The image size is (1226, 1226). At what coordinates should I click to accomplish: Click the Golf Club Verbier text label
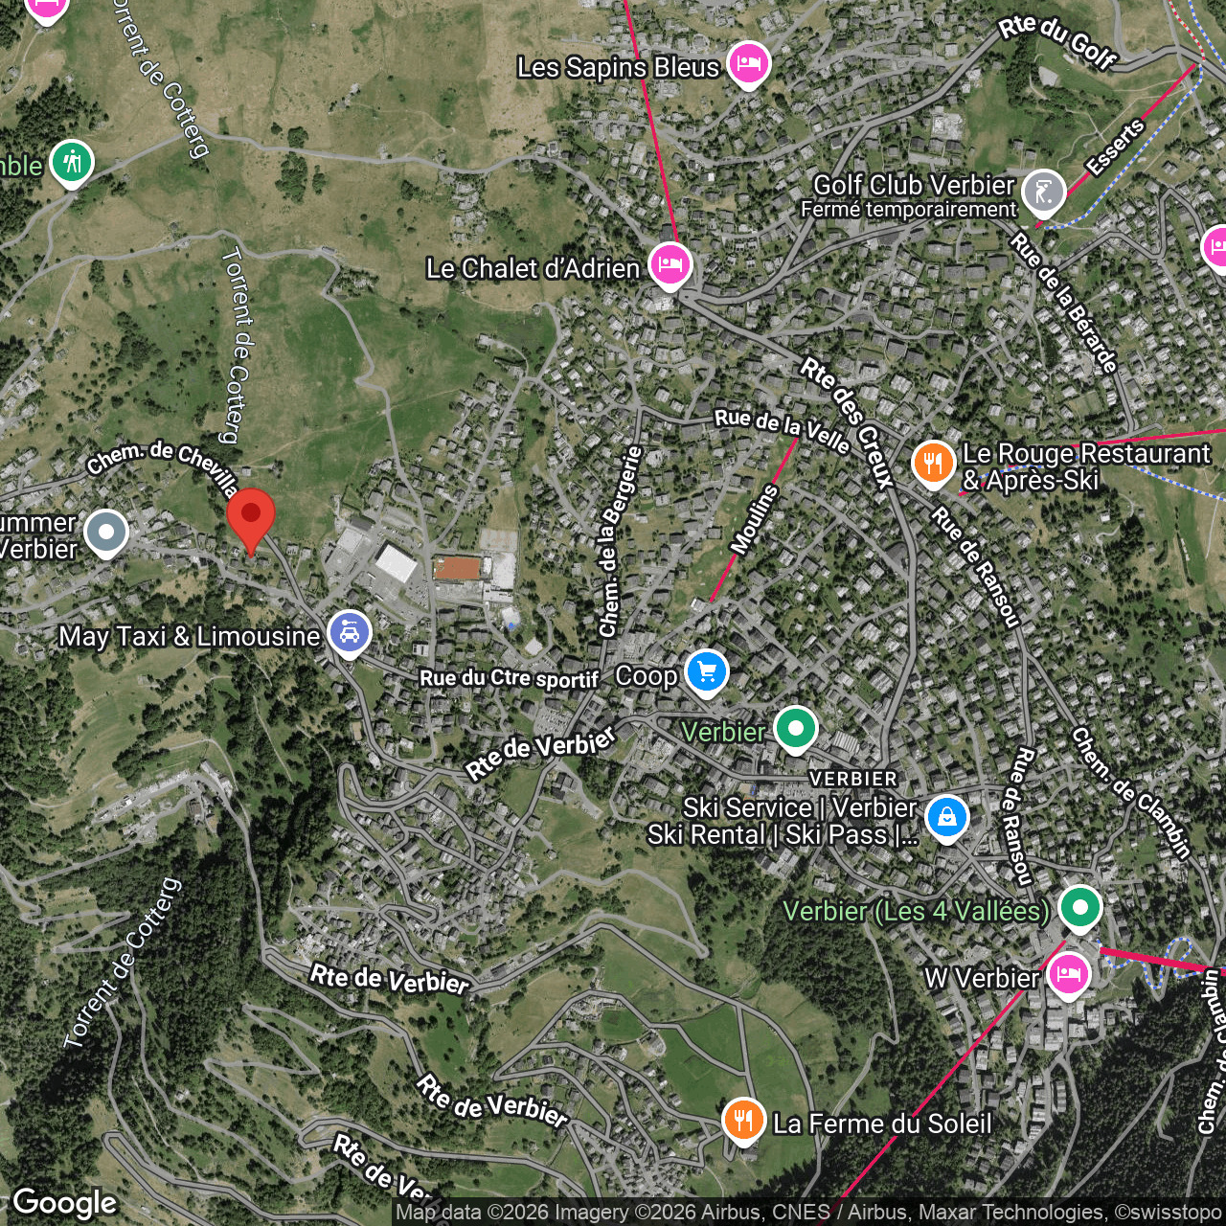(913, 185)
